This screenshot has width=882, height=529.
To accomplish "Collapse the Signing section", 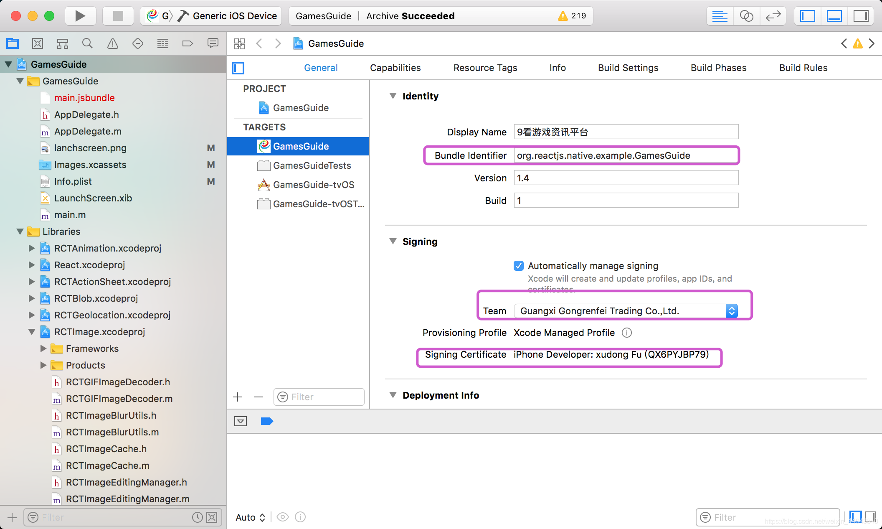I will point(393,241).
